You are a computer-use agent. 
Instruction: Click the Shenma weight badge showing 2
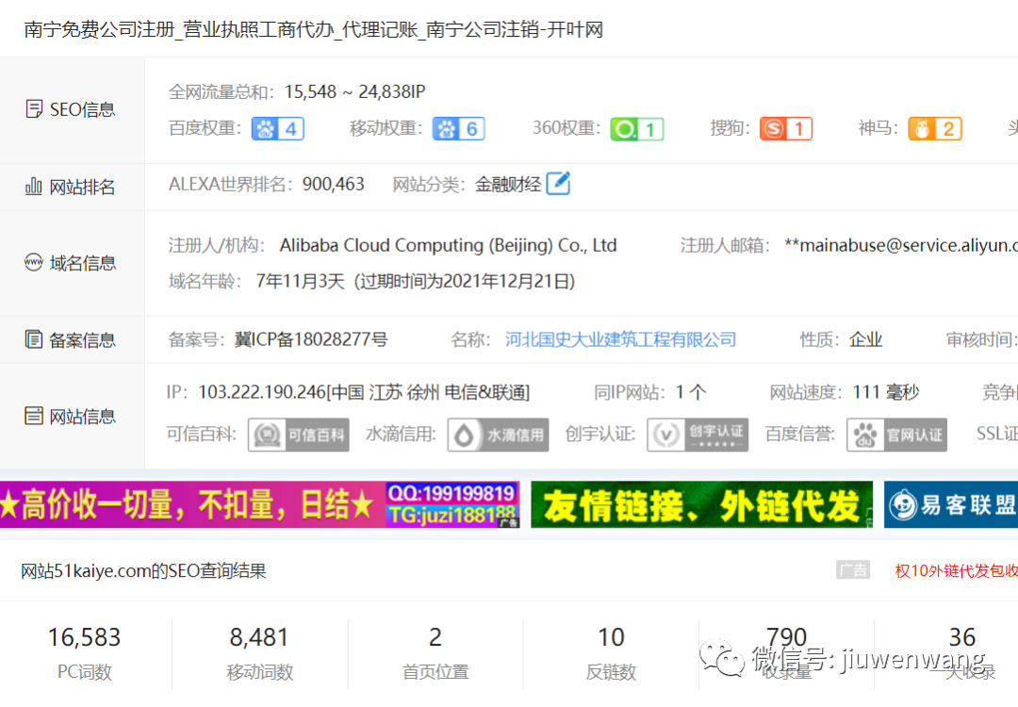pos(935,128)
